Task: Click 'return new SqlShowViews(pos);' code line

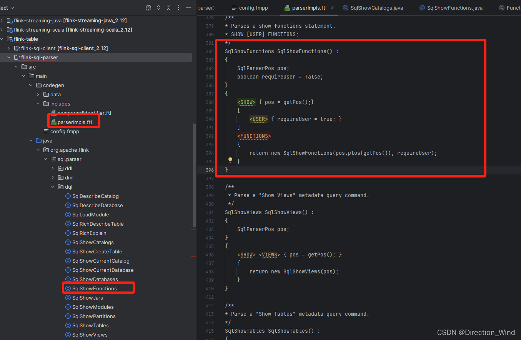Action: click(294, 271)
